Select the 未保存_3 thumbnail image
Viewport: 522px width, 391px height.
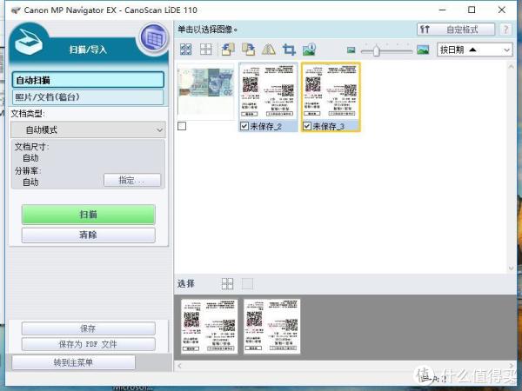pos(331,91)
